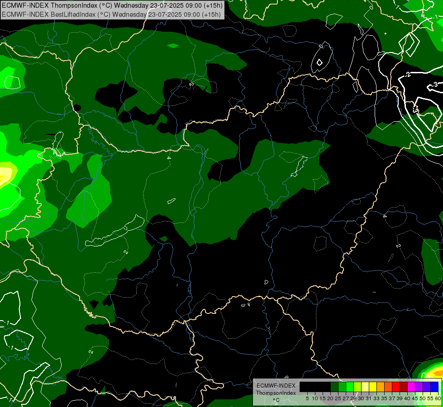
Task: Click the purple 45–50 legend swatch
Action: coord(419,387)
